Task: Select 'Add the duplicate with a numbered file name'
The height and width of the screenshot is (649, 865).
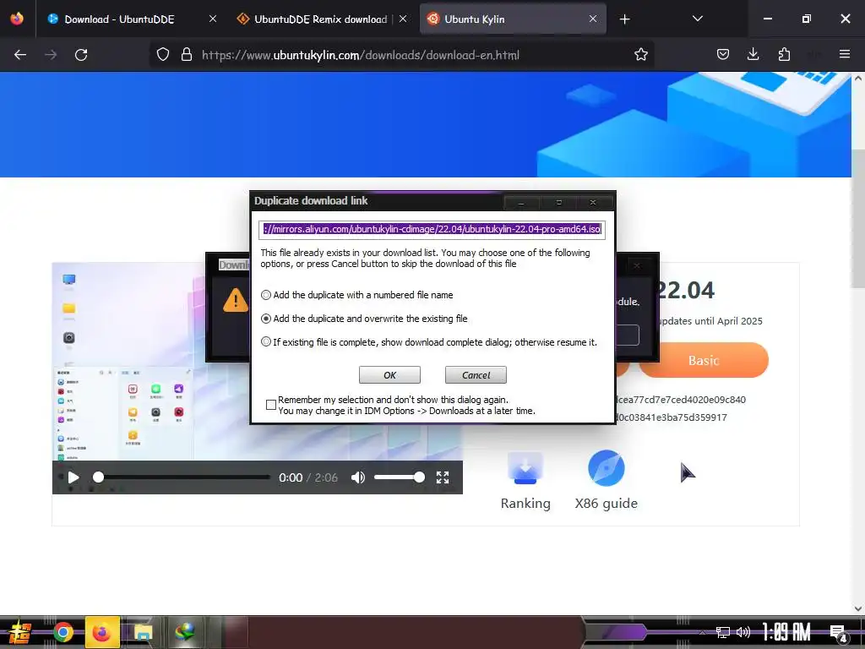Action: 266,295
